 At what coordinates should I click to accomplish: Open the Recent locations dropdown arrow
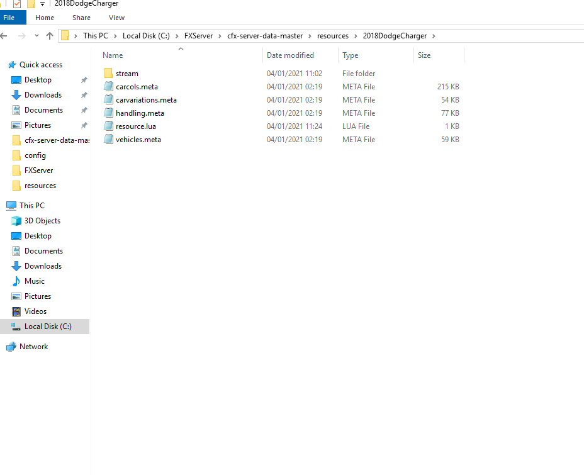click(x=36, y=36)
